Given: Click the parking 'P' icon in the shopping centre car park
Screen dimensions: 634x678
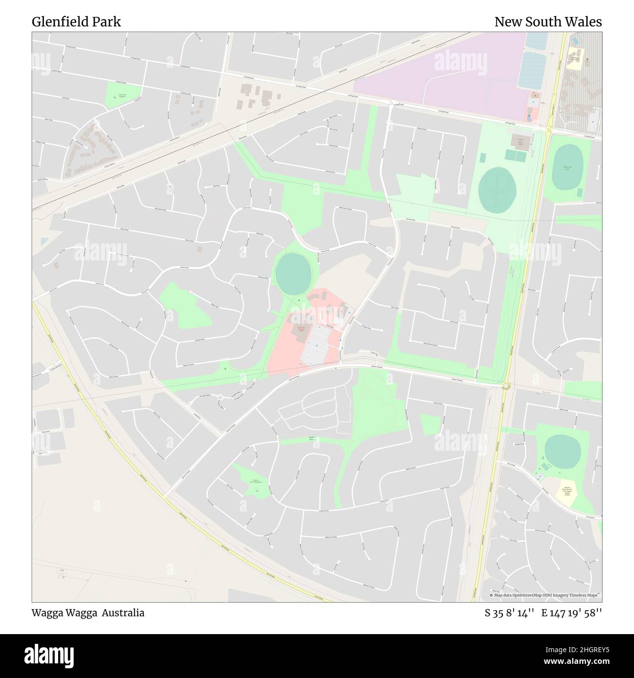Looking at the screenshot, I should tap(316, 346).
